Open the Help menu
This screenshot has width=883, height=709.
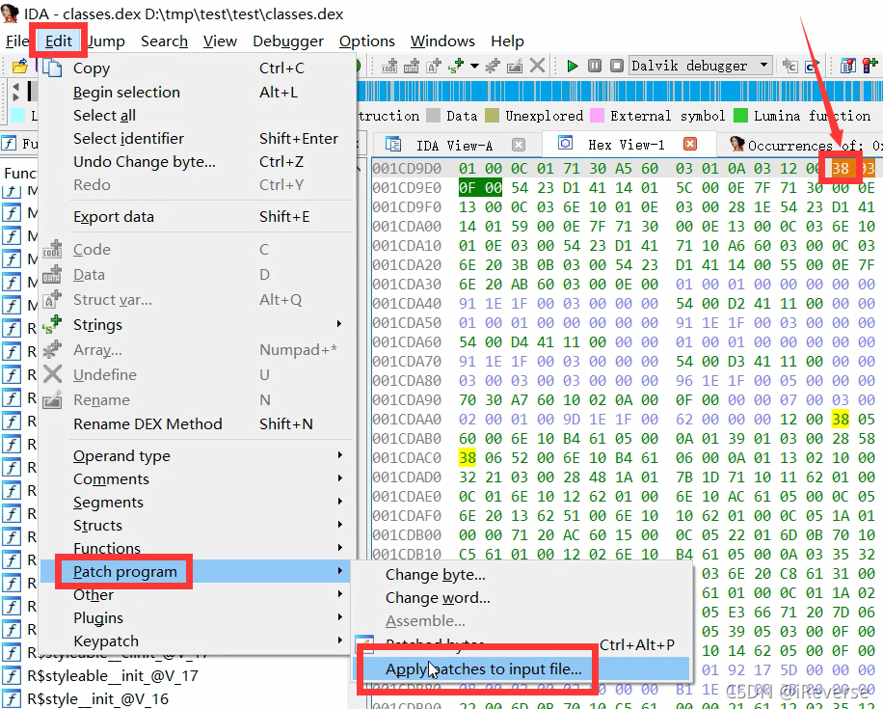507,41
